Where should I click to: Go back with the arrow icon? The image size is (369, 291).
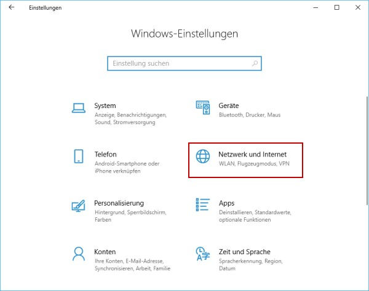click(11, 7)
